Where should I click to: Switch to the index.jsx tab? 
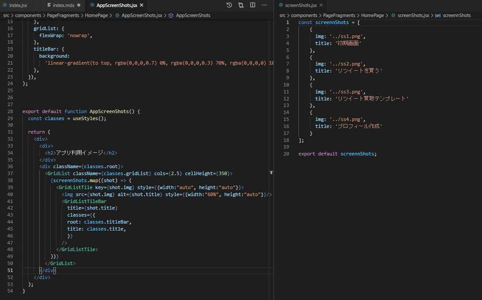pos(18,5)
